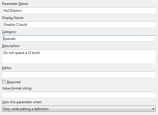Image resolution: width=158 pixels, height=115 pixels.
Task: Click the 'Editor:' label
Action: [x=7, y=68]
